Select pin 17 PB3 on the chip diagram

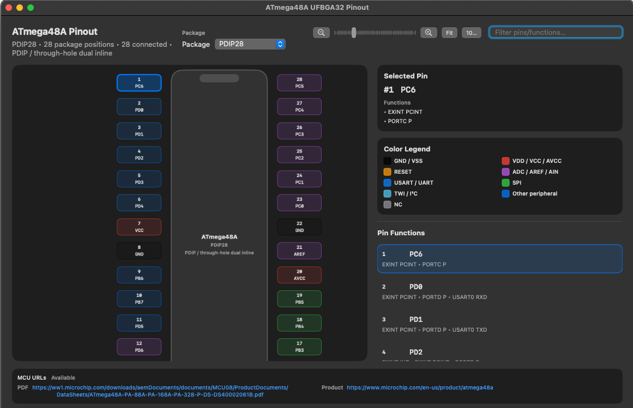coord(299,346)
